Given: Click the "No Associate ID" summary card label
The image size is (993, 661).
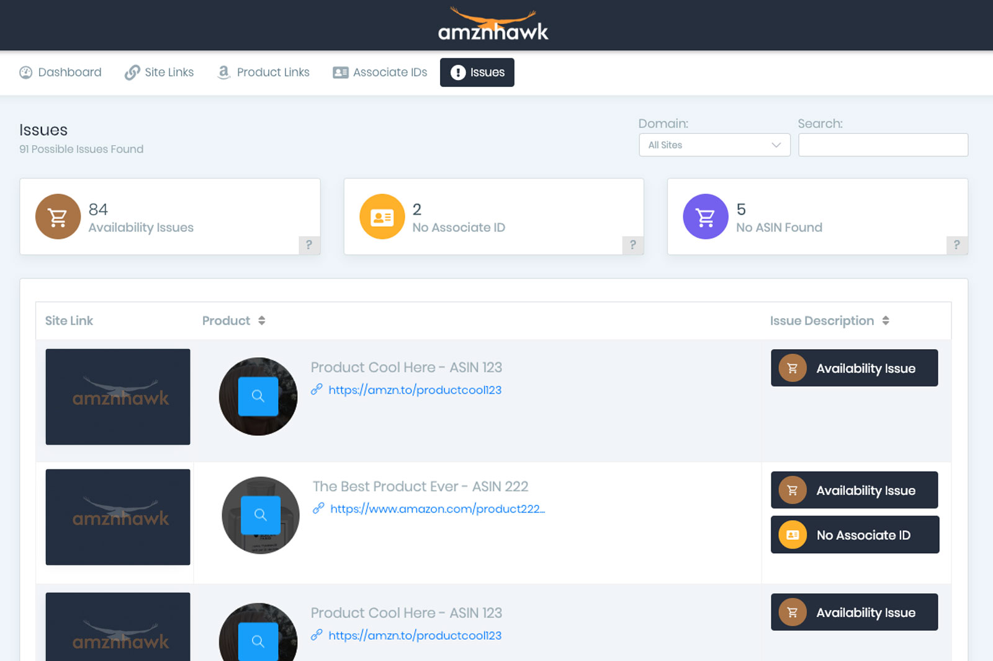Looking at the screenshot, I should [x=459, y=228].
